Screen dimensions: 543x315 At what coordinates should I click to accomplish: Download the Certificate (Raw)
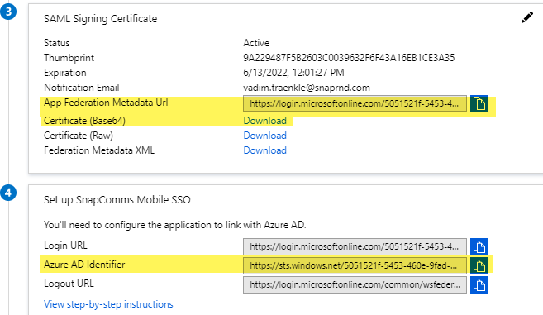click(265, 136)
